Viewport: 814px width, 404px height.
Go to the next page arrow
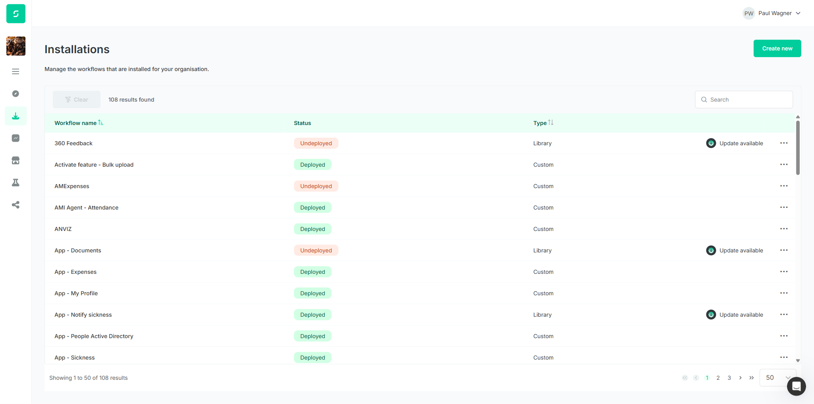740,378
